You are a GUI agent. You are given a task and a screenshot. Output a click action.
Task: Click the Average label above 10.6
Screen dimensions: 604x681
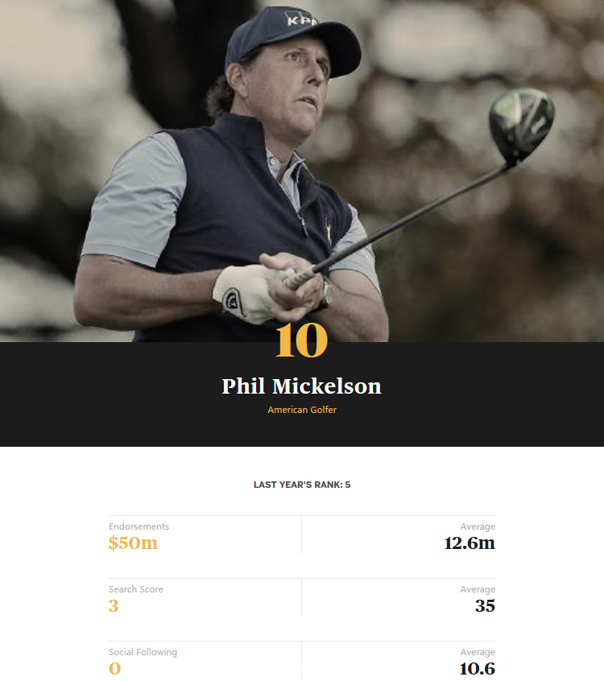[x=478, y=652]
